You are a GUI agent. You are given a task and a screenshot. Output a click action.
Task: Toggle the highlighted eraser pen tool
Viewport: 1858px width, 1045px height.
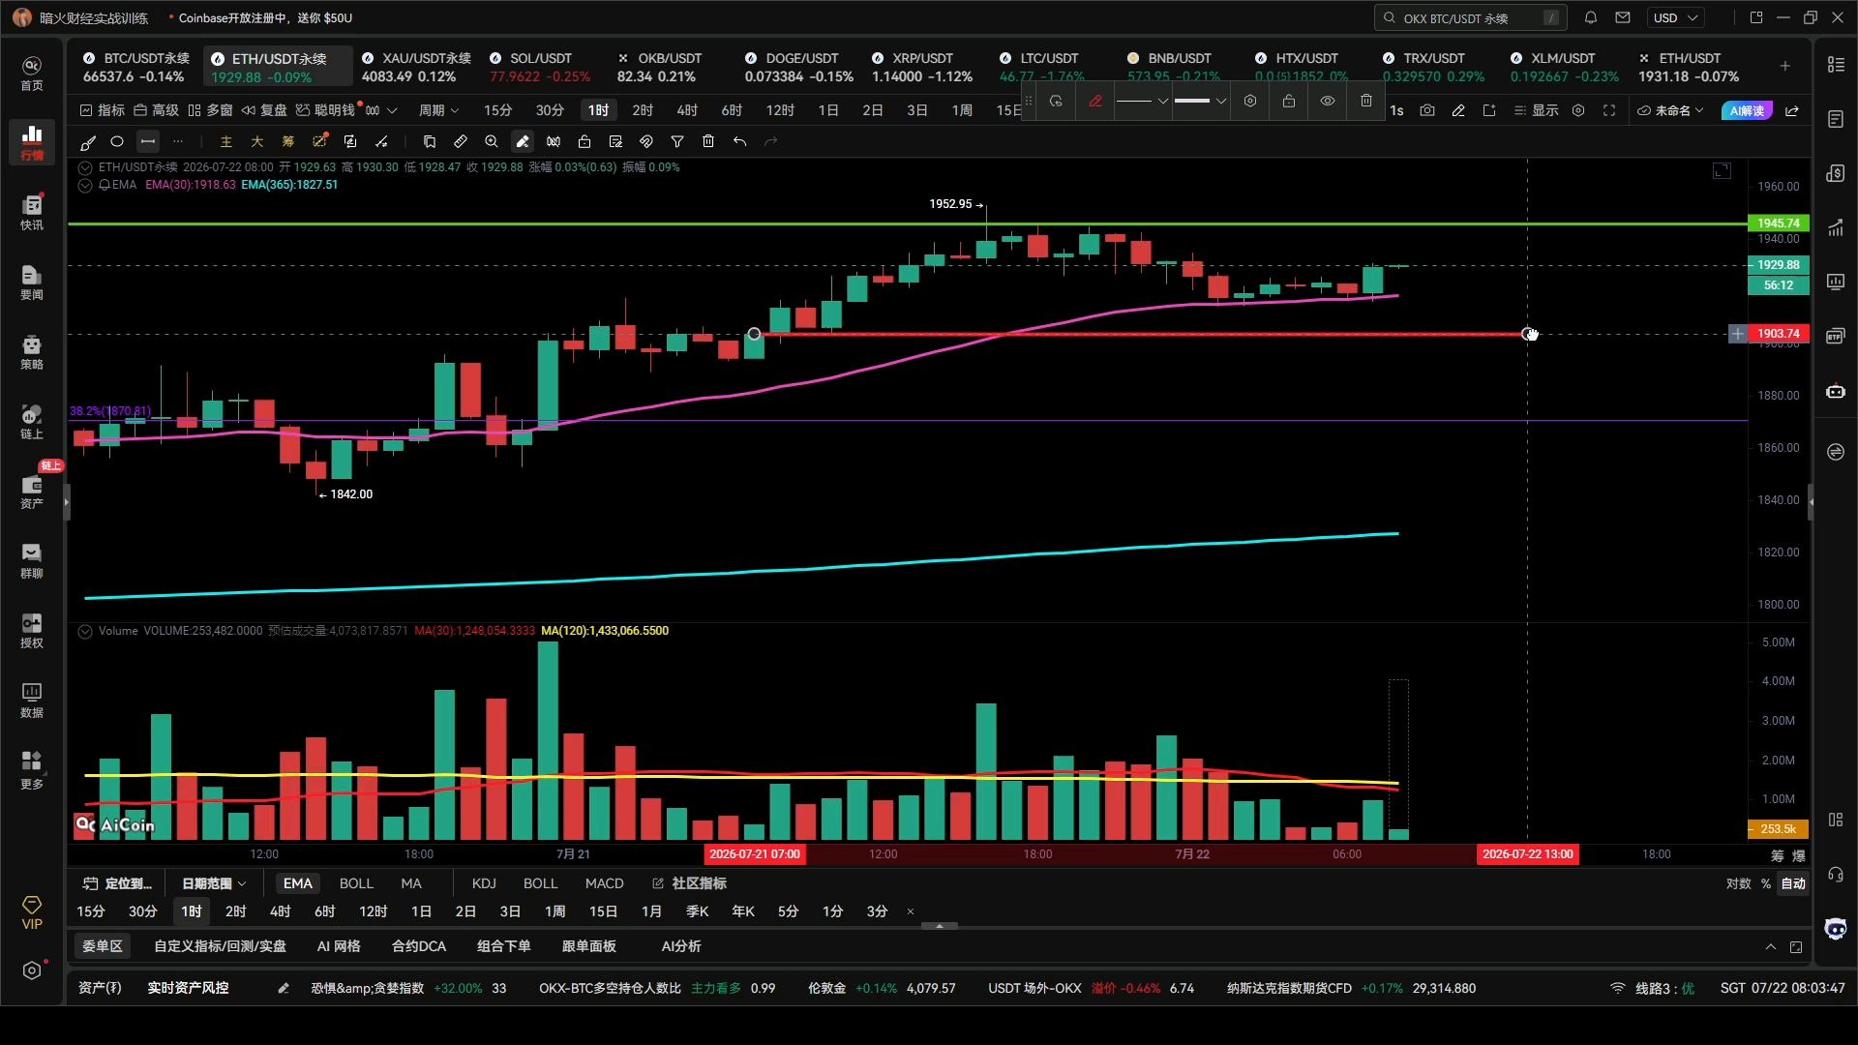coord(523,142)
